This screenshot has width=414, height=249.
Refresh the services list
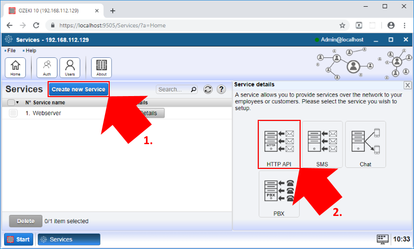pos(208,89)
